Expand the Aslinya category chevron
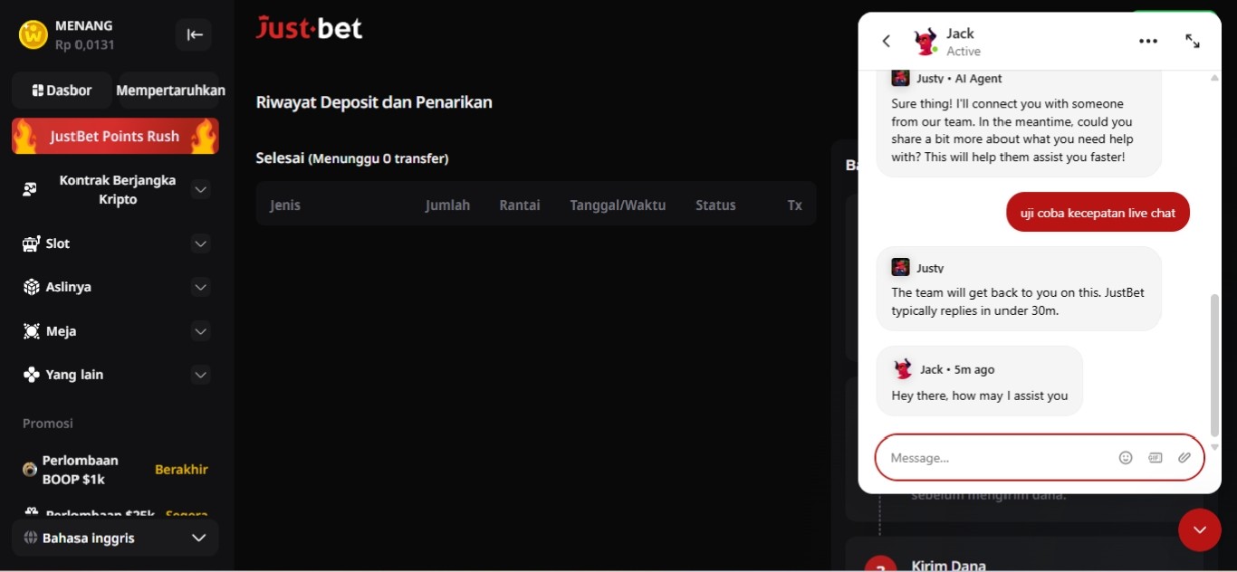Viewport: 1237px width, 572px height. click(201, 287)
